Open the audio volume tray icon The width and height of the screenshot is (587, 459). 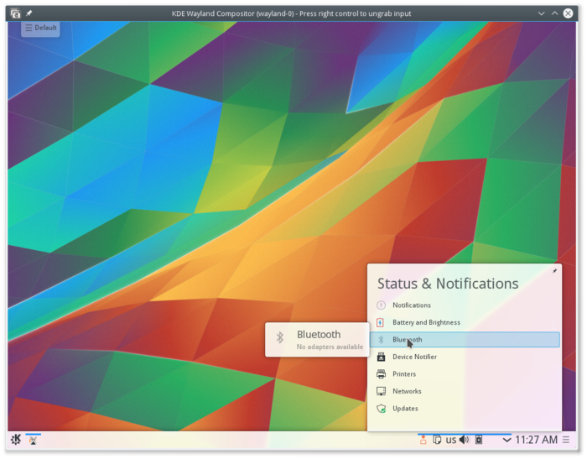point(465,440)
